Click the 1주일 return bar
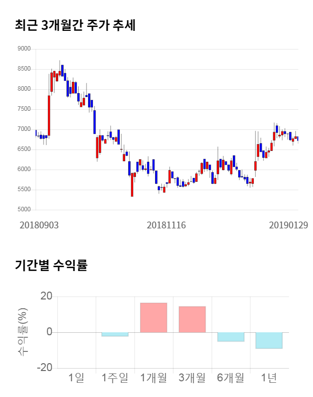This screenshot has width=313, height=397. pos(115,334)
